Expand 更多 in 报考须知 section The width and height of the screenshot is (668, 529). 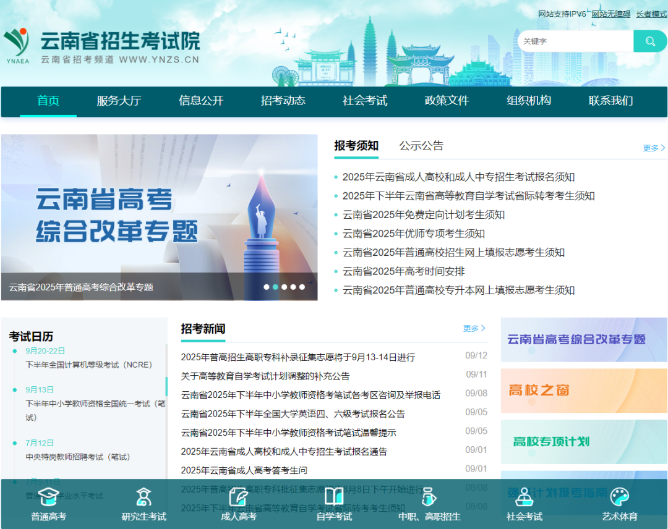654,148
